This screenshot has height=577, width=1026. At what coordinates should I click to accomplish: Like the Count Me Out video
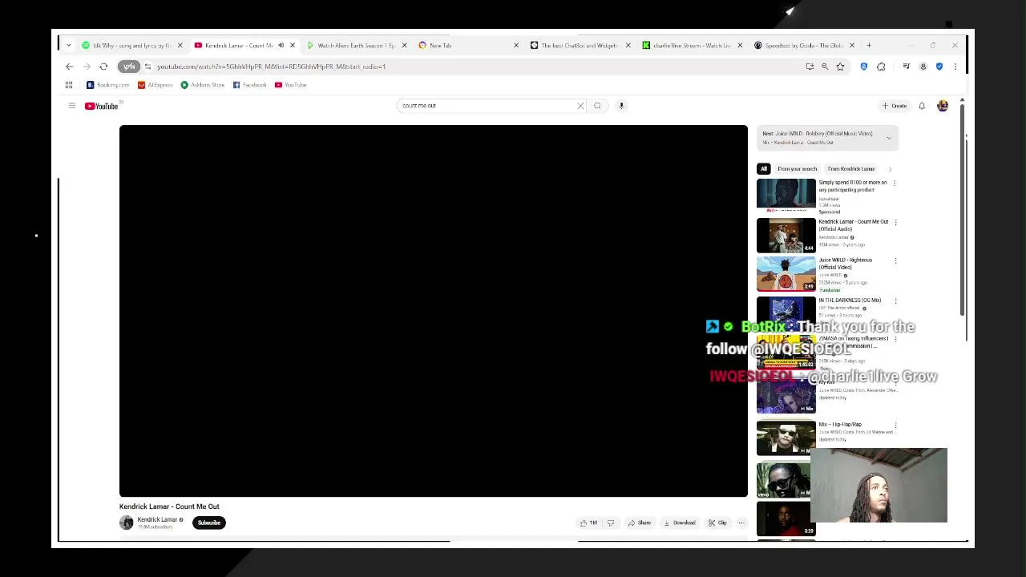click(589, 523)
